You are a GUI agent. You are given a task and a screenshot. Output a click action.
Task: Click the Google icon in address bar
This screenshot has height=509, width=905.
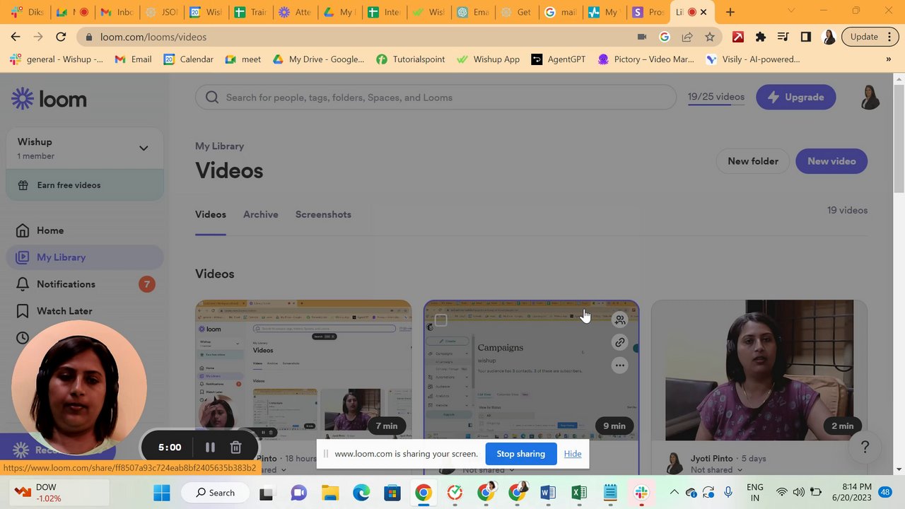click(x=664, y=37)
